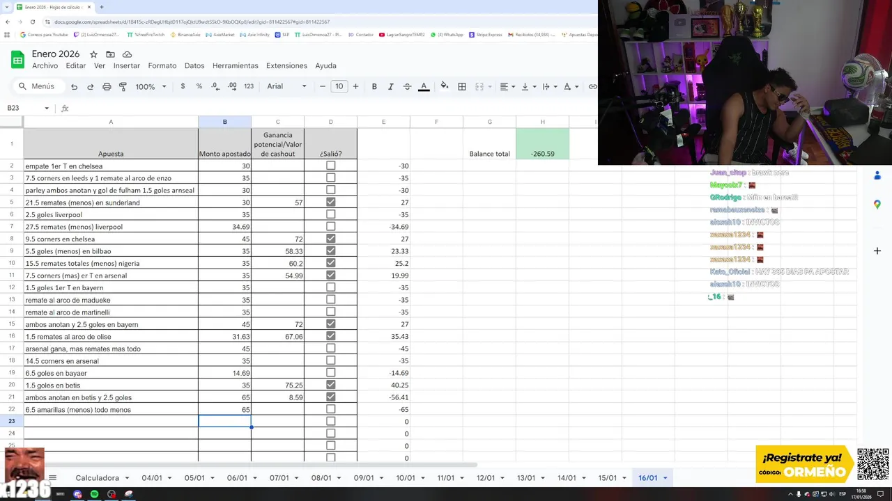Uncheck ¿Salió? for 1.5 goles en betis
Image resolution: width=892 pixels, height=501 pixels.
point(331,385)
